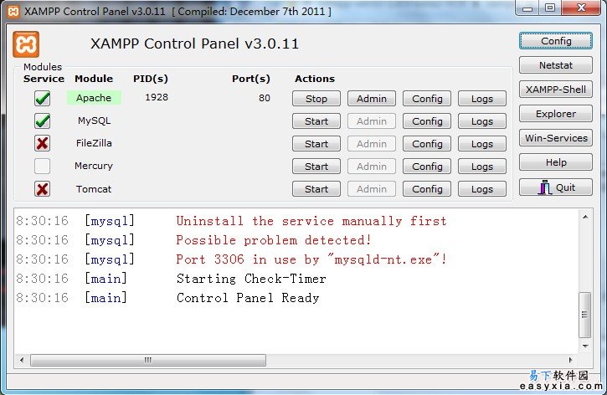The height and width of the screenshot is (395, 607).
Task: View Tomcat Logs
Action: [x=482, y=189]
